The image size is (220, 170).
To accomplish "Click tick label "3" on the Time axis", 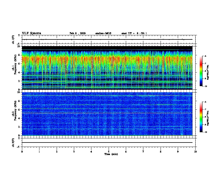I will 74,152.
